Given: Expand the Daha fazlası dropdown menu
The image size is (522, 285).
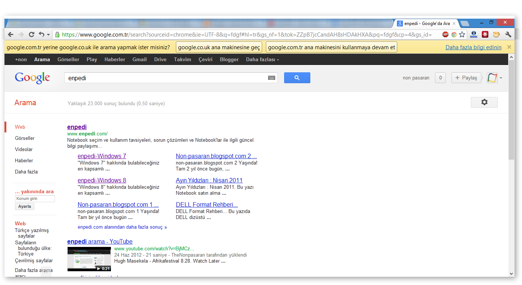Looking at the screenshot, I should tap(262, 59).
